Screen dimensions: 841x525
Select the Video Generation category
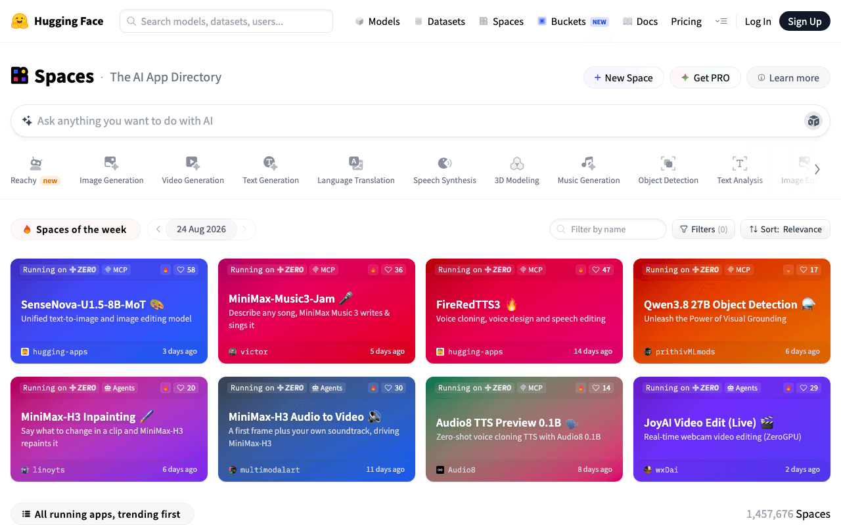coord(193,171)
